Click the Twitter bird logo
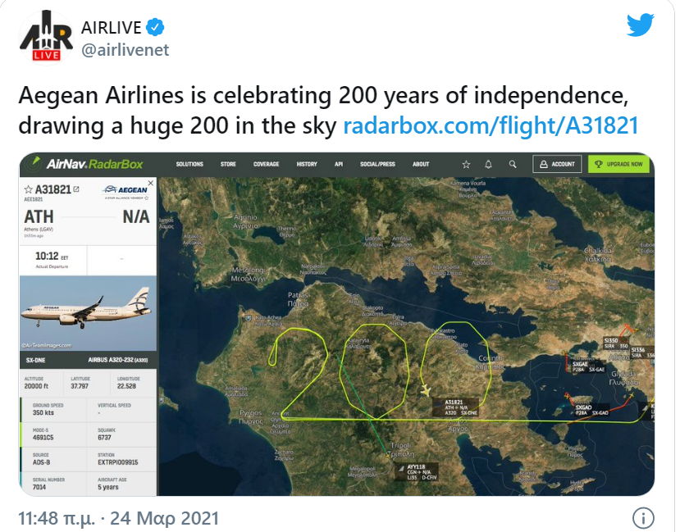680x532 pixels. tap(641, 25)
